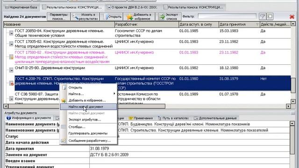This screenshot has width=299, height=168.
Task: Sort by the Название column header
Action: tap(59, 24)
